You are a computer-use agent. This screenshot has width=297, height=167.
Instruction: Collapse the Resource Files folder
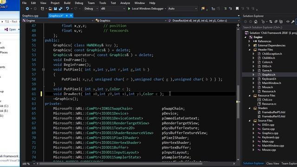point(250,96)
